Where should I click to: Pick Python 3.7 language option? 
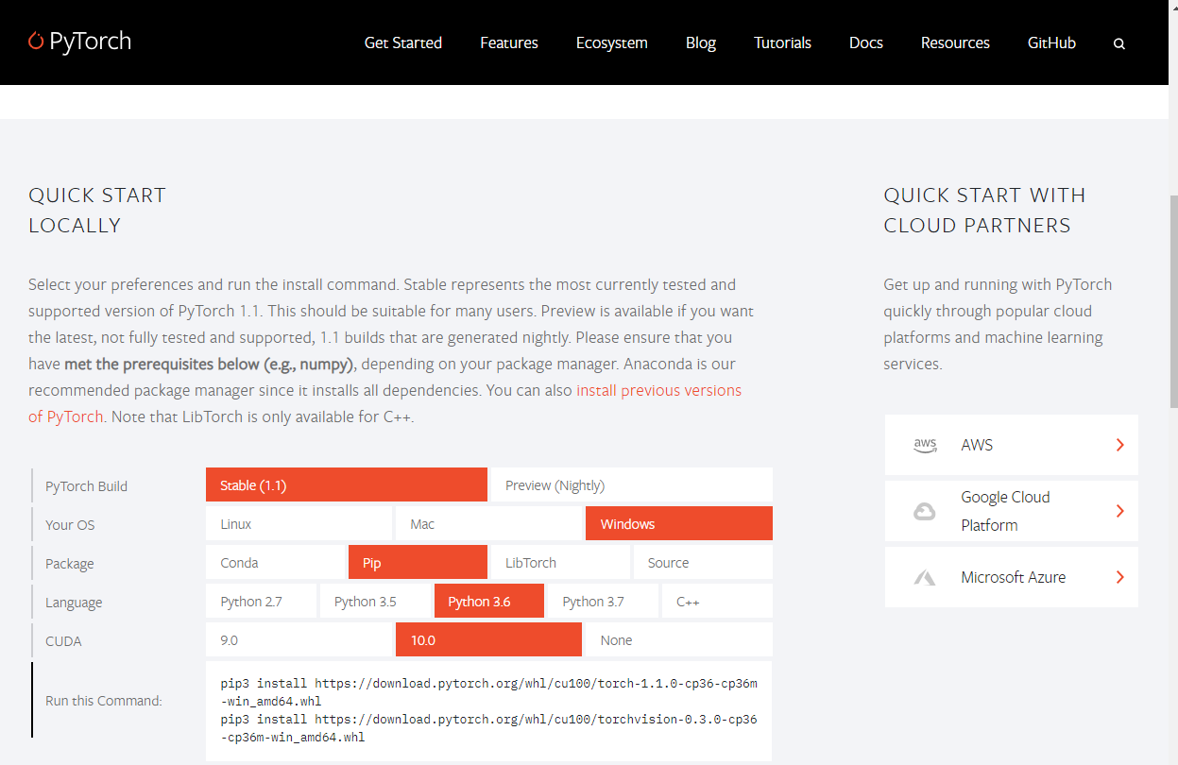[x=603, y=601]
